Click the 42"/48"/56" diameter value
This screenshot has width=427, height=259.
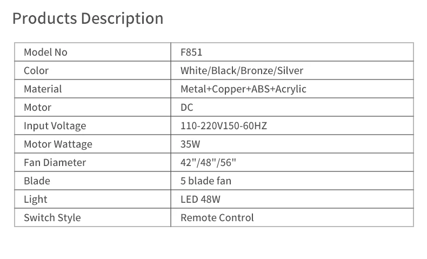coord(208,163)
